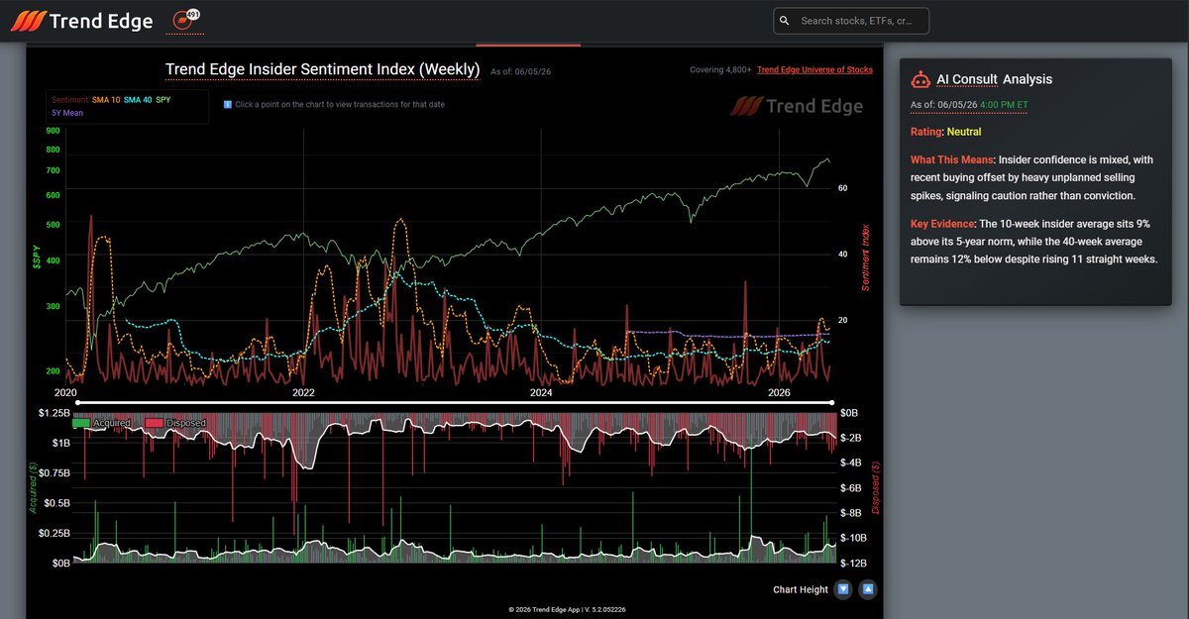The height and width of the screenshot is (619, 1189).
Task: Increase chart height with up arrow
Action: (867, 589)
